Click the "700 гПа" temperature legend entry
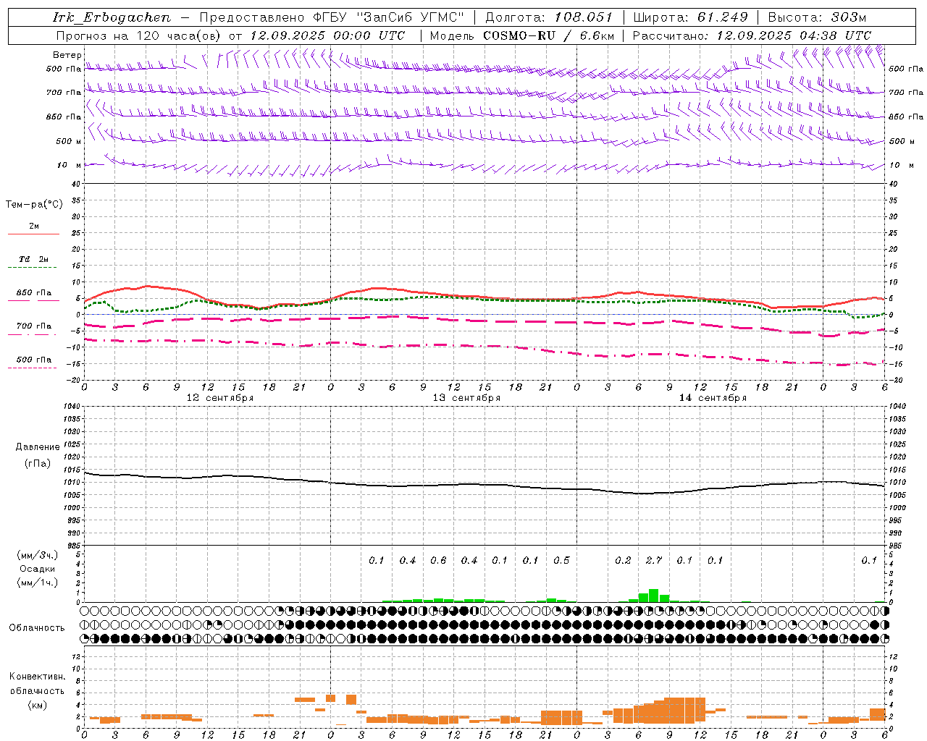The height and width of the screenshot is (741, 927). (x=34, y=326)
